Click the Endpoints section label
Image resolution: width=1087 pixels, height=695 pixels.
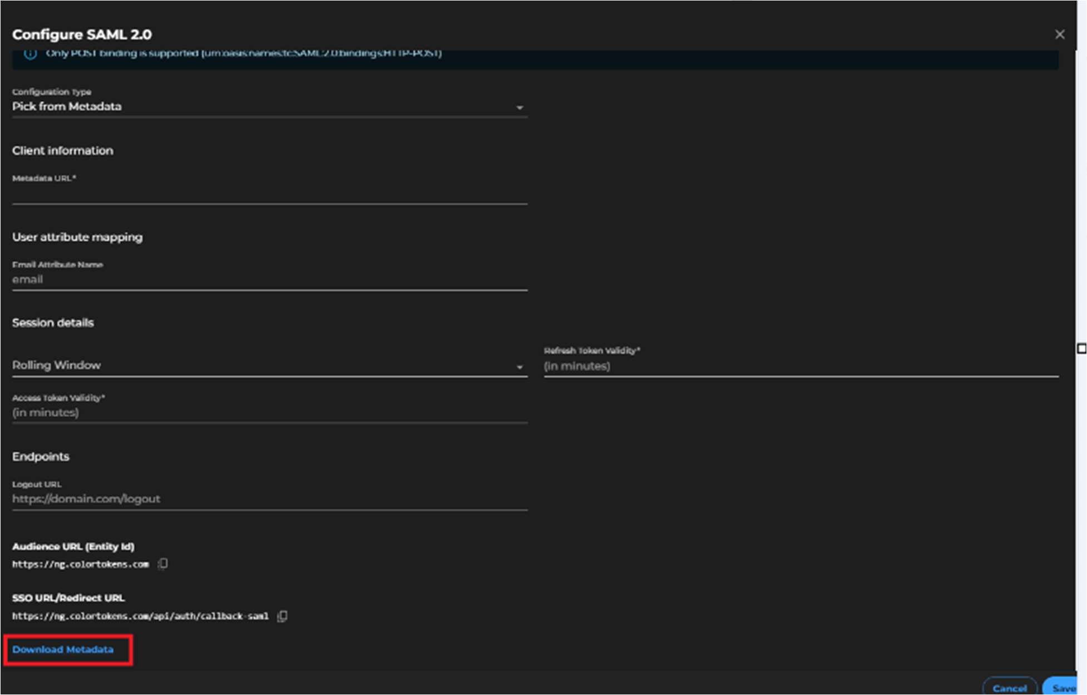41,456
